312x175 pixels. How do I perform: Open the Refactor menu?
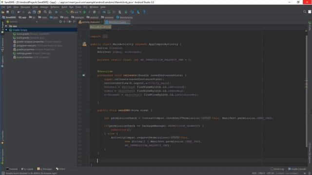coord(55,7)
